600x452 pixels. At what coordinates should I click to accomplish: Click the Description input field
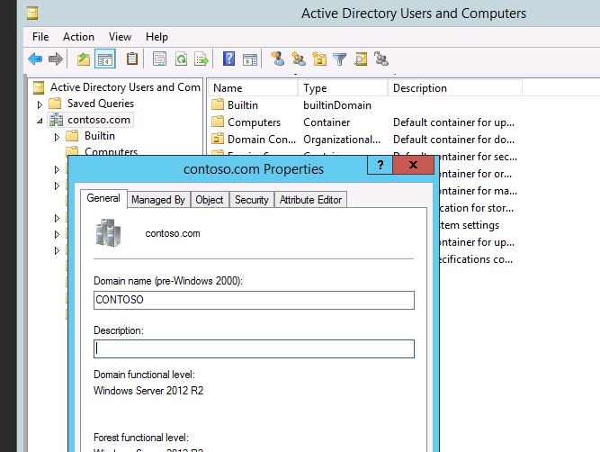click(254, 349)
